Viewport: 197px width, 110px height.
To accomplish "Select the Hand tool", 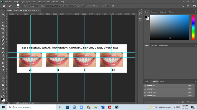I will point(3,85).
